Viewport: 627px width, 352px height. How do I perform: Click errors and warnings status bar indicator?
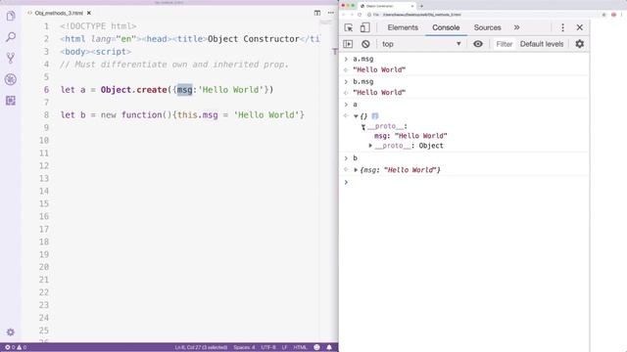16,347
